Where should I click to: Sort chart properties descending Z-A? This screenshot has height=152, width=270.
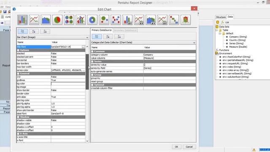[45, 31]
